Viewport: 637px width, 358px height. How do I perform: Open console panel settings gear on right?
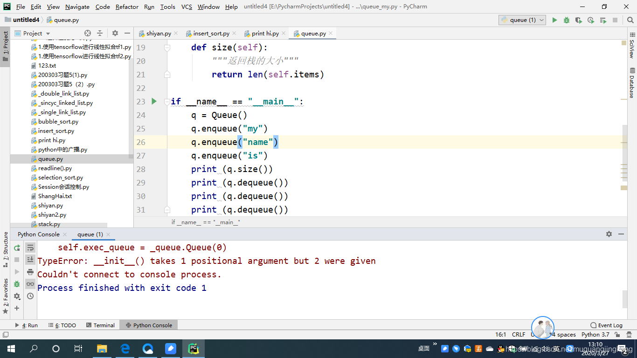[609, 234]
